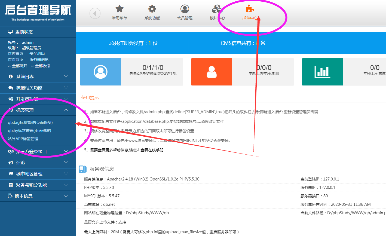Viewport: 386px width, 236px height.
Task: Click the green bar-chart statistics tile
Action: tap(322, 72)
